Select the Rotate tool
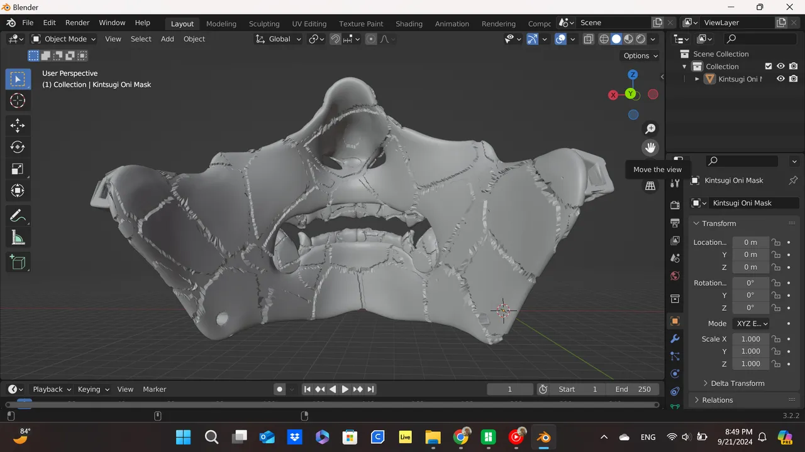805x452 pixels. tap(18, 147)
